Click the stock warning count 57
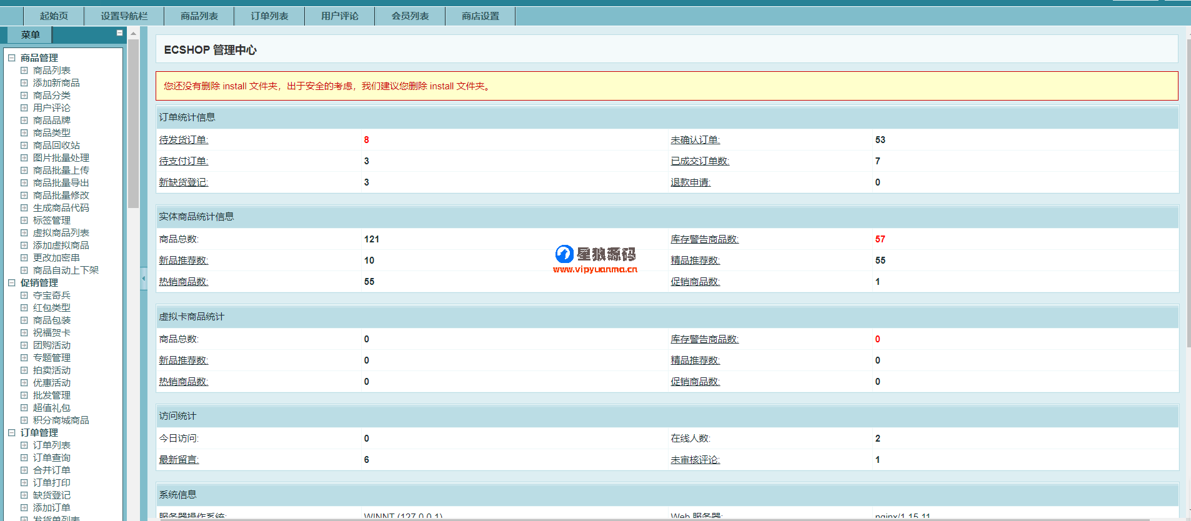The image size is (1191, 521). [880, 239]
